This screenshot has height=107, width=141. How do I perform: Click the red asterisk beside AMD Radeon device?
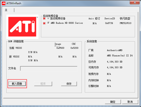click(44, 23)
